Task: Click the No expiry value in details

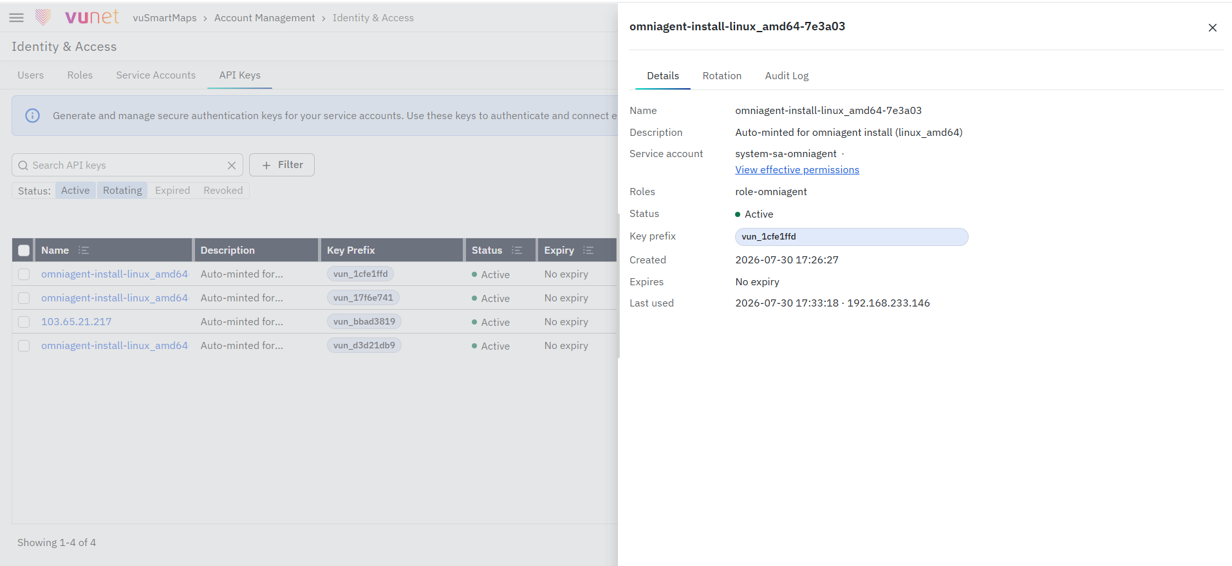Action: point(757,282)
